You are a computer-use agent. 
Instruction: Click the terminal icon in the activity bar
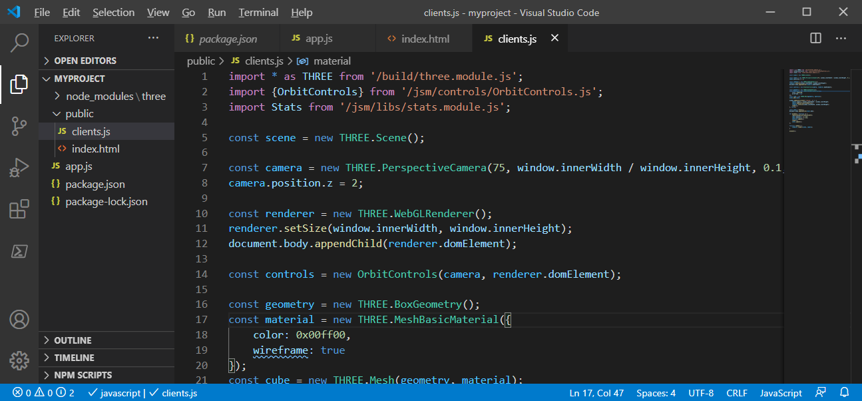tap(19, 251)
